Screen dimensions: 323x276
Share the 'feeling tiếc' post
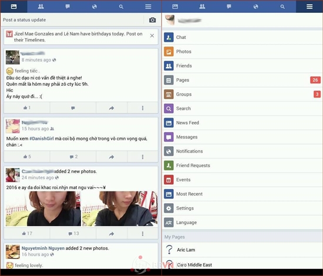(x=112, y=107)
